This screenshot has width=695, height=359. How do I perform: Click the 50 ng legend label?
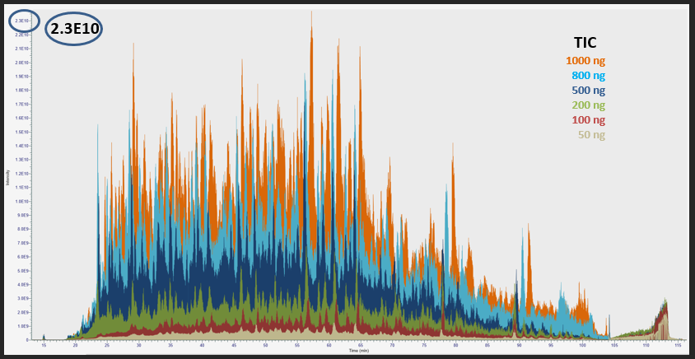[591, 135]
